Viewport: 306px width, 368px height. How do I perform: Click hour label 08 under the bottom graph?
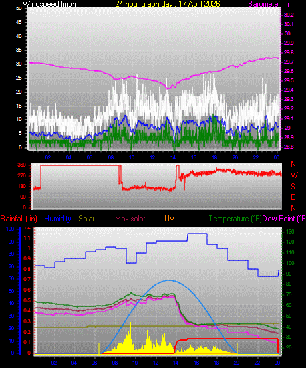coord(115,363)
